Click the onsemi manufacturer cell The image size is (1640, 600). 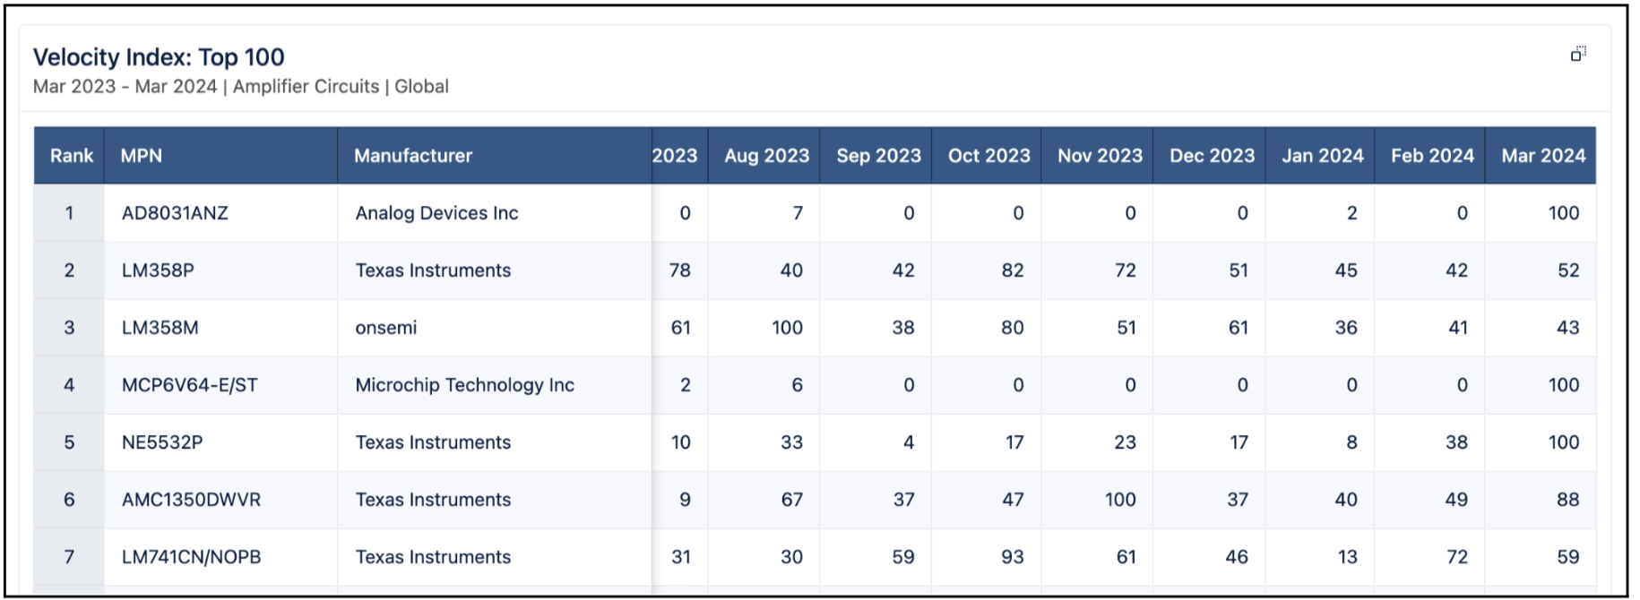pos(386,328)
